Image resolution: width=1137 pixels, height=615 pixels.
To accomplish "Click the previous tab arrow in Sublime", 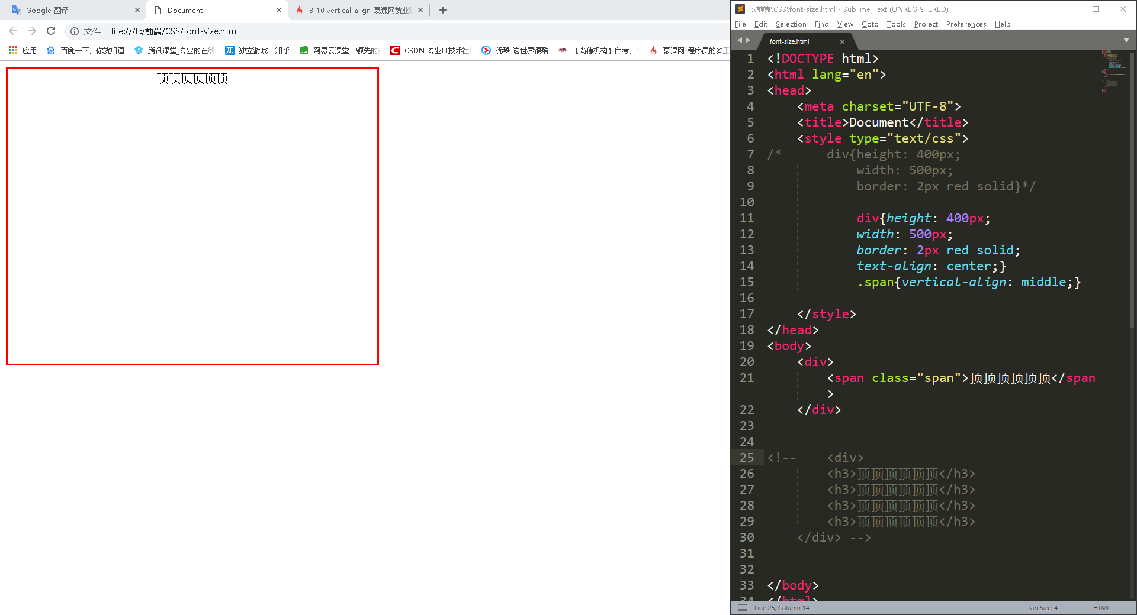I will 740,40.
